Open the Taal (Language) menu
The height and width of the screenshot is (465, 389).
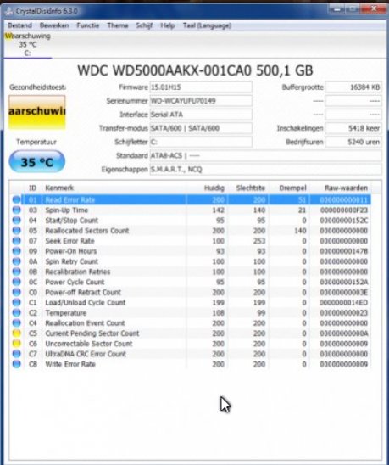pyautogui.click(x=207, y=25)
